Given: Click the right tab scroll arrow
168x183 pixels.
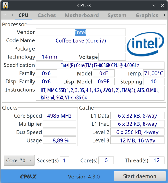Looking at the screenshot, I should pos(165,15).
